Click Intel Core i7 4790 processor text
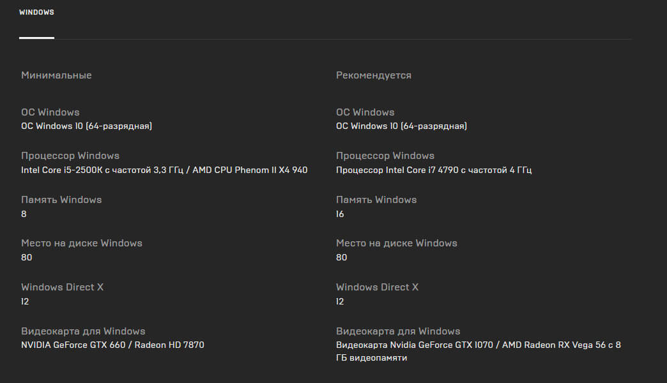This screenshot has height=383, width=667. point(434,170)
